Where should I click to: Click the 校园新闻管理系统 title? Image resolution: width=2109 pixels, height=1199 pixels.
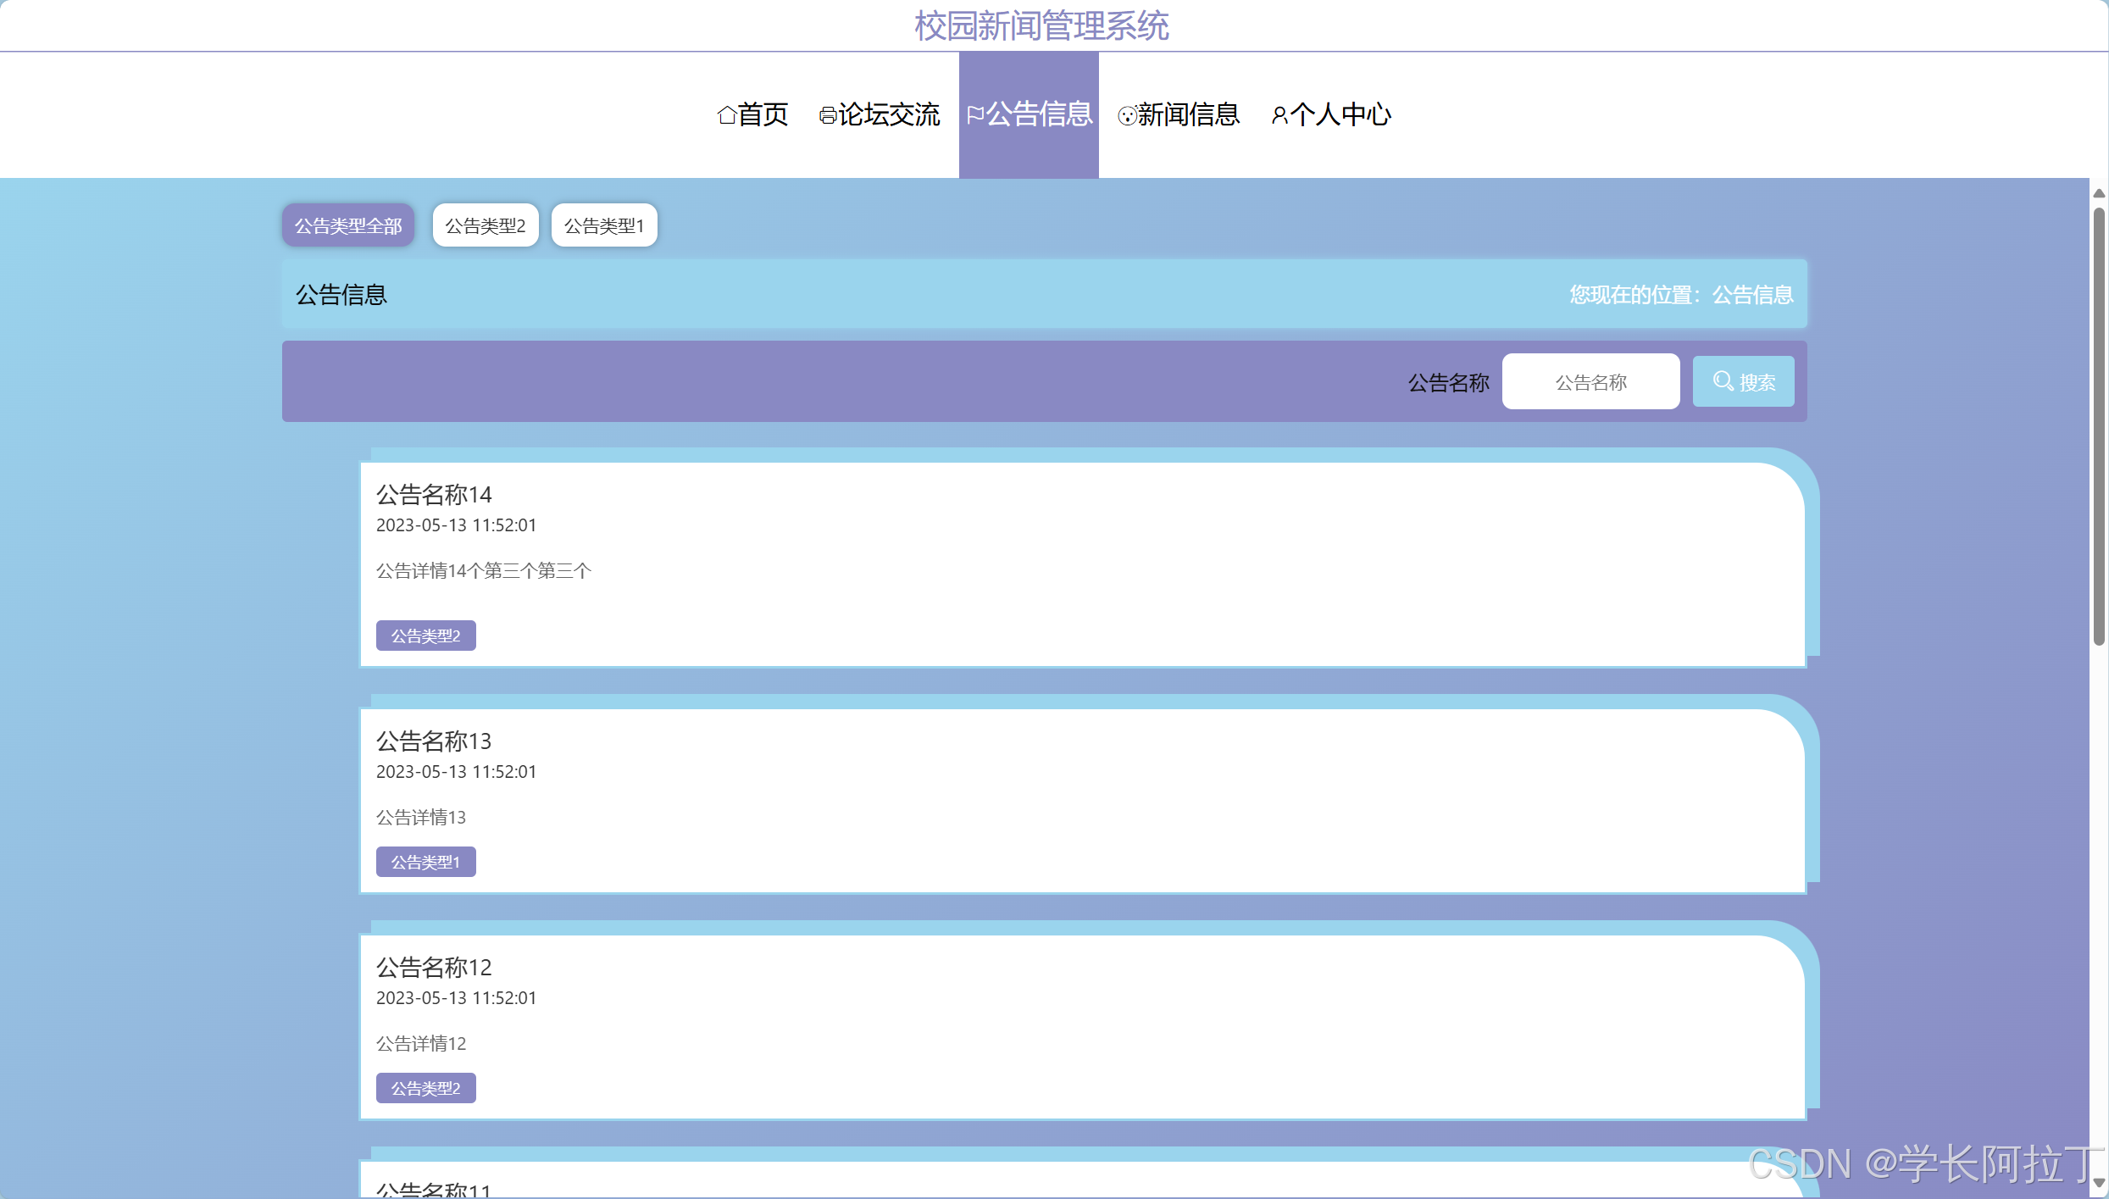click(1041, 25)
